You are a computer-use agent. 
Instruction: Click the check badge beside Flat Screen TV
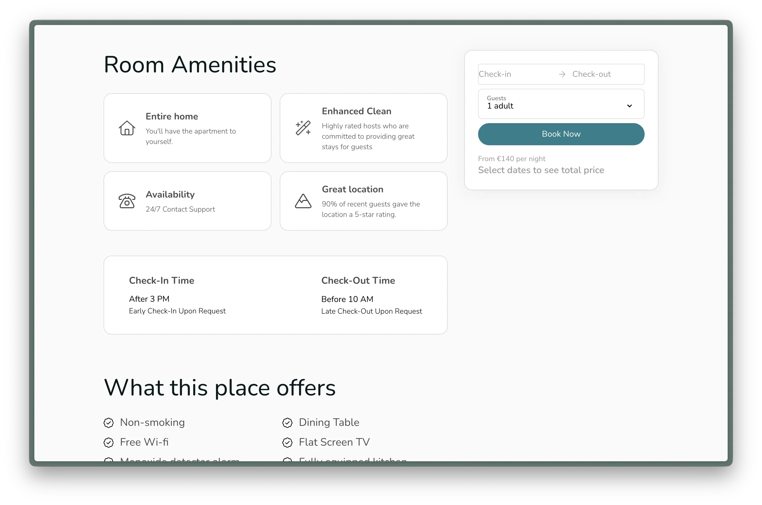[287, 443]
